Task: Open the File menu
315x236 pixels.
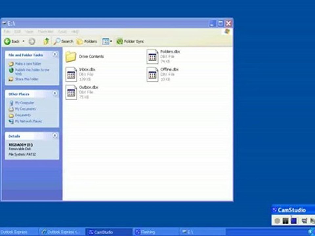Action: (x=7, y=31)
